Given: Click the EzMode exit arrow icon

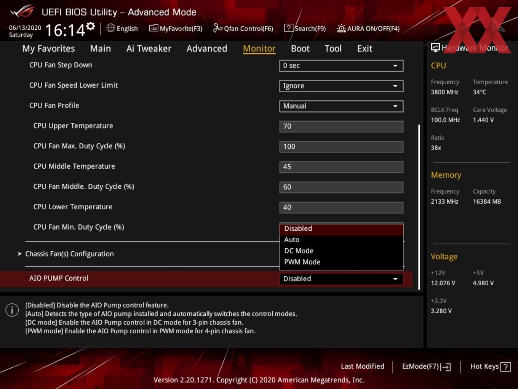Looking at the screenshot, I should pyautogui.click(x=446, y=367).
